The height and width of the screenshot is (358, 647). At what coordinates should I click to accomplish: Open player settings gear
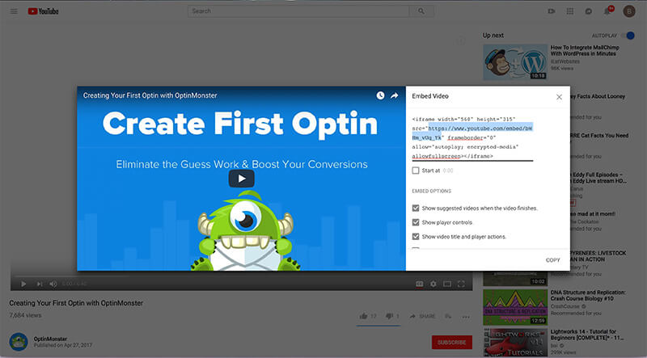click(x=433, y=284)
